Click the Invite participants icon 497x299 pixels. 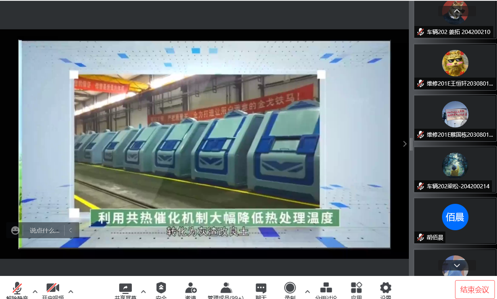tap(191, 289)
